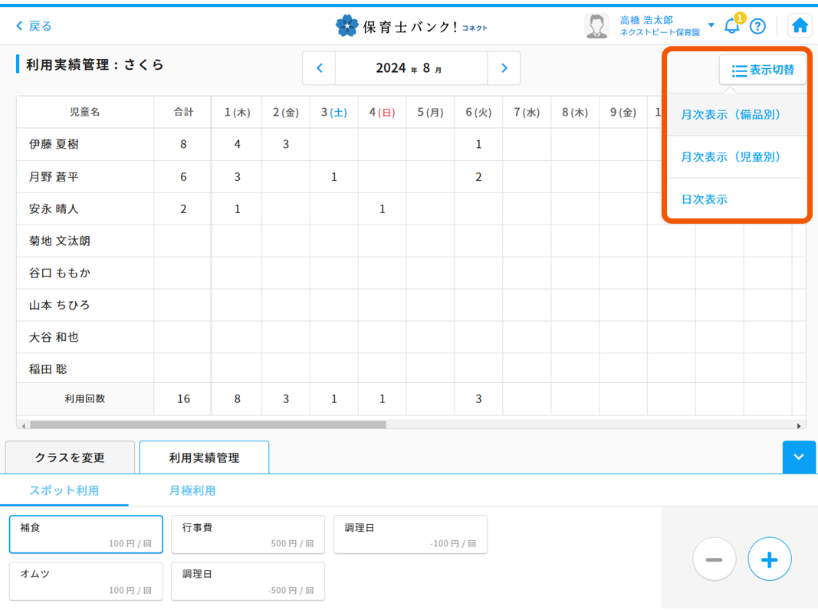
Task: Click the 表示切替 view switch icon
Action: pos(762,69)
